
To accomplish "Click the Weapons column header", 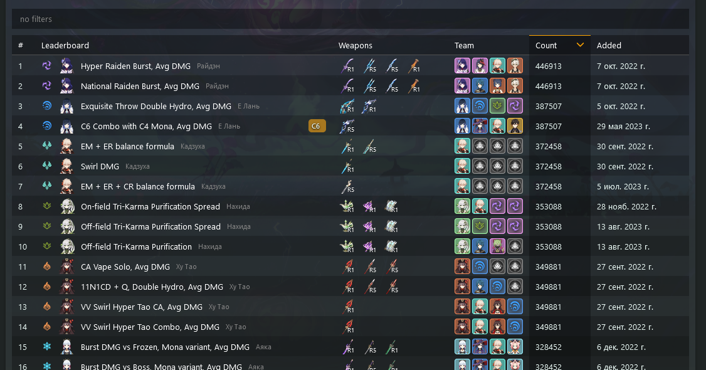I will click(x=356, y=45).
